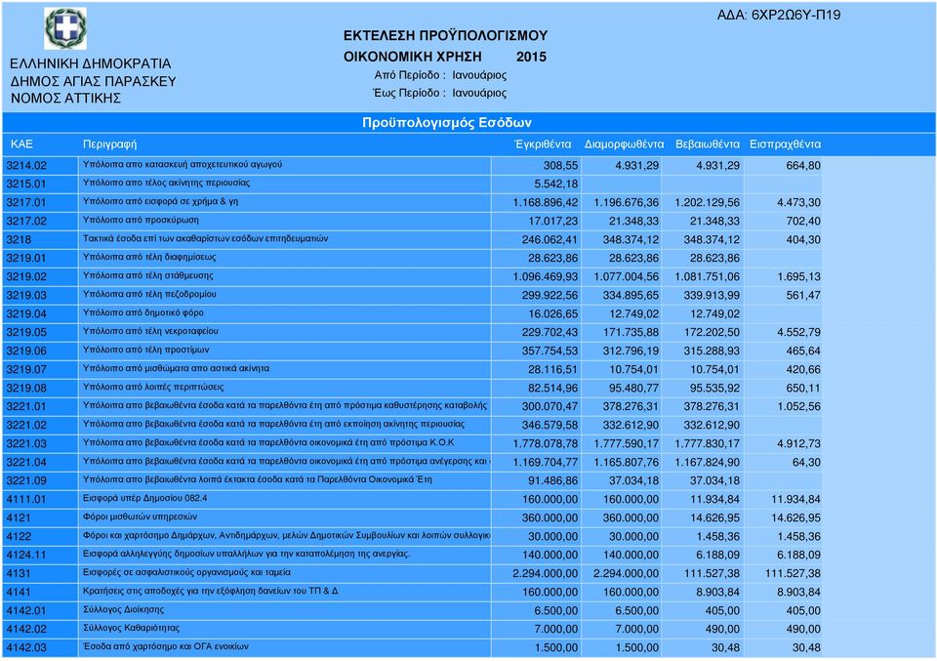
Task: Click value 2.294.000,00 in Έγκριθέντα column
Action: pos(545,573)
